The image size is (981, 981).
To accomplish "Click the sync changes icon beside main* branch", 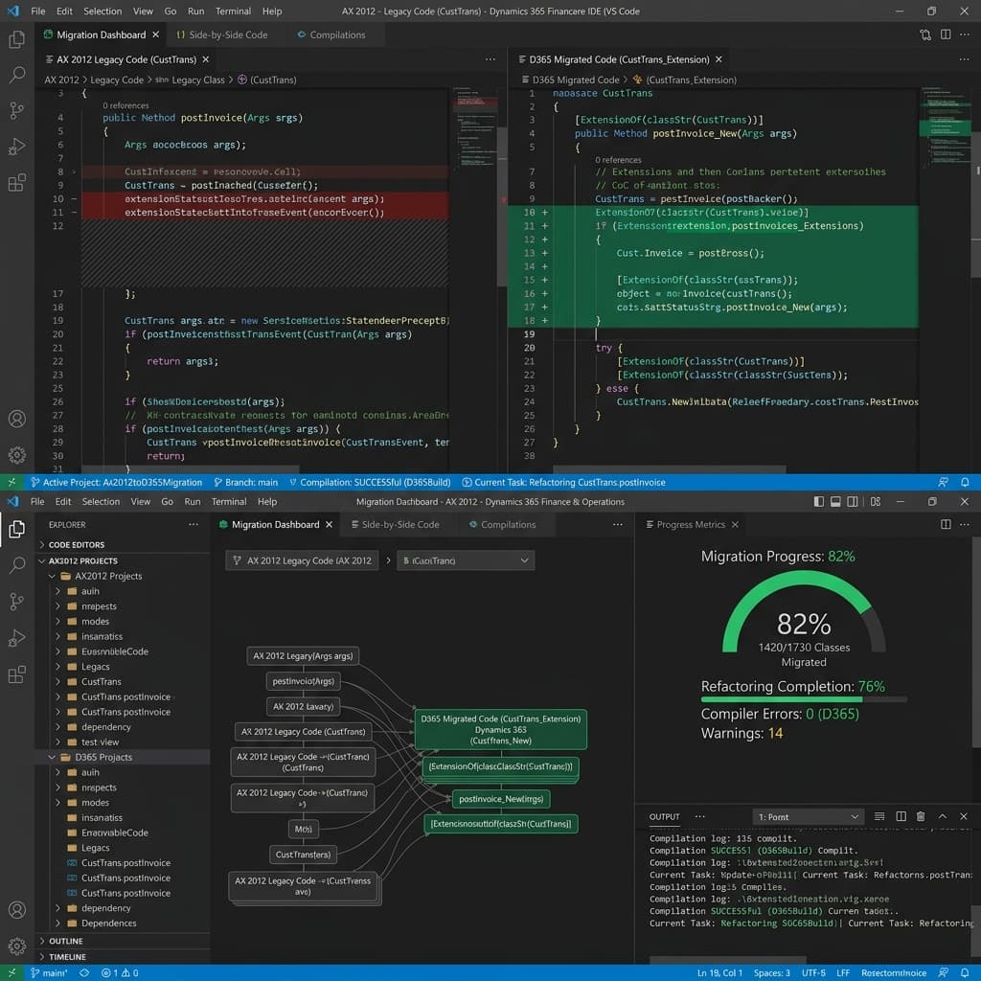I will 84,973.
